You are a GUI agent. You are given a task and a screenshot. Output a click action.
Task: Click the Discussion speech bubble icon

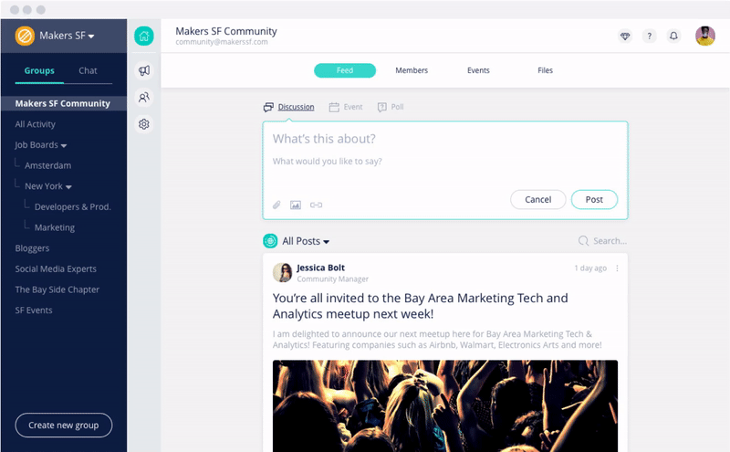268,107
